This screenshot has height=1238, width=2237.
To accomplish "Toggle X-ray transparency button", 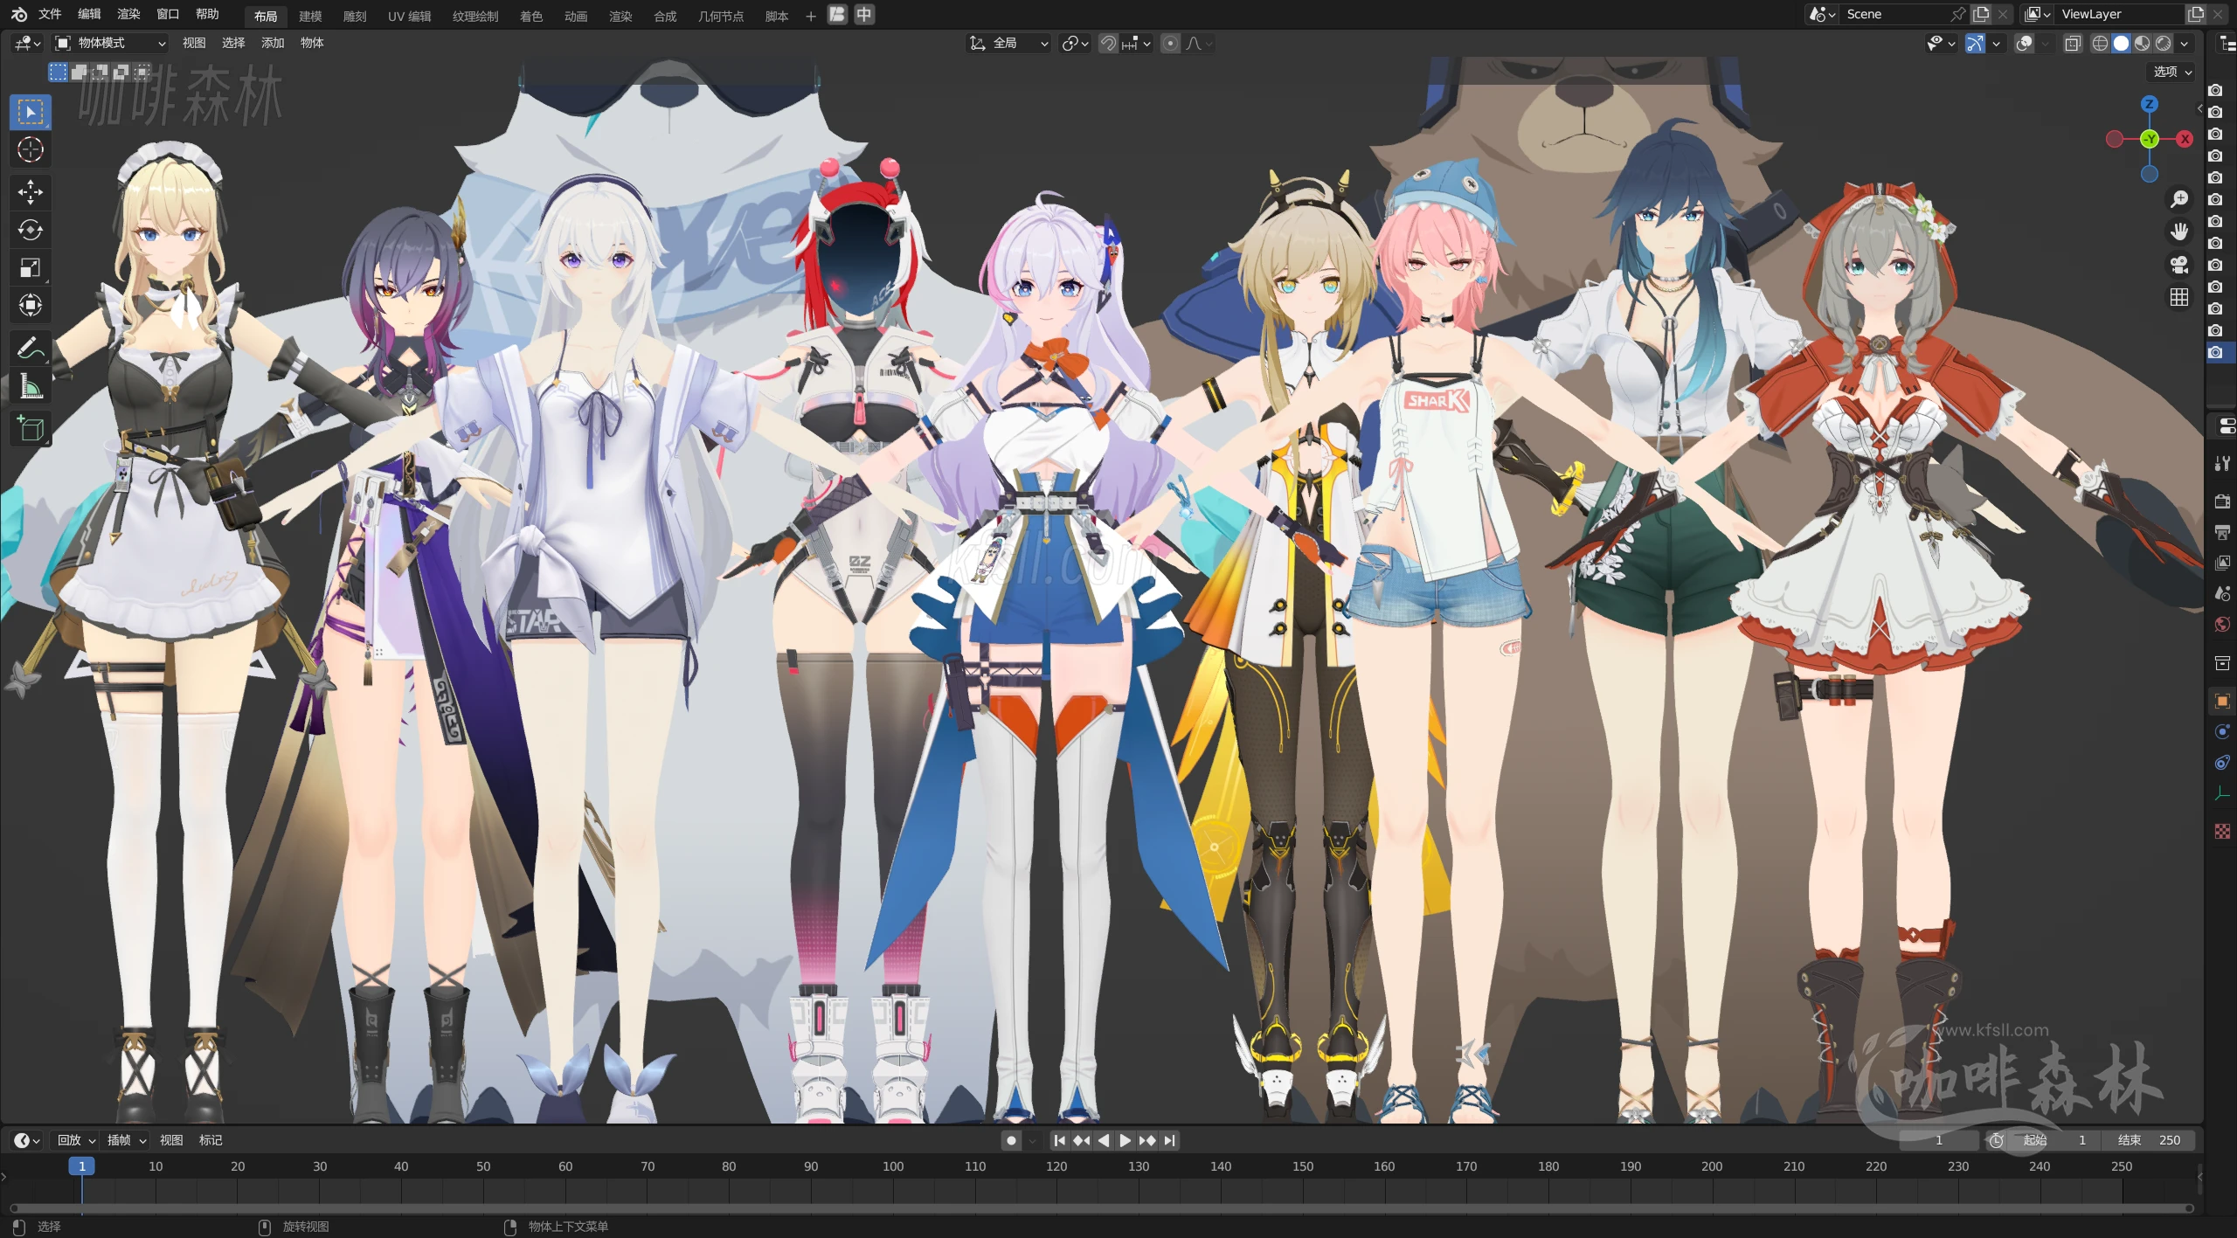I will [x=2073, y=43].
